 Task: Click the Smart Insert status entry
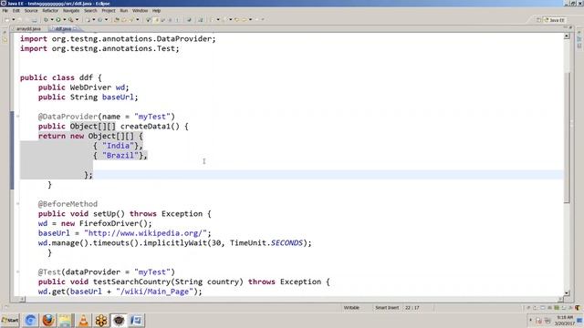tap(387, 308)
